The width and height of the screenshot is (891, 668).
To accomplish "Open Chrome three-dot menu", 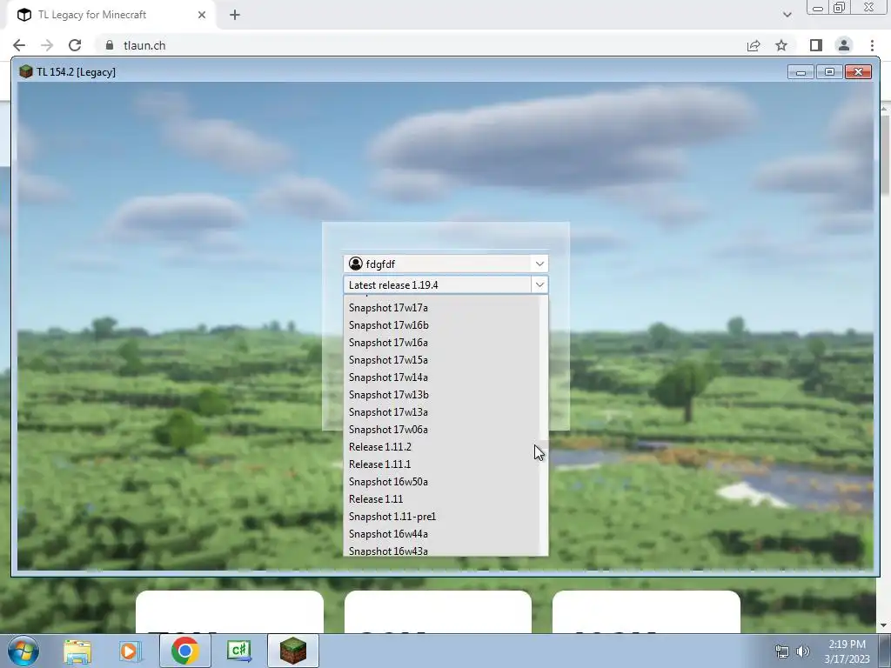I will [872, 45].
